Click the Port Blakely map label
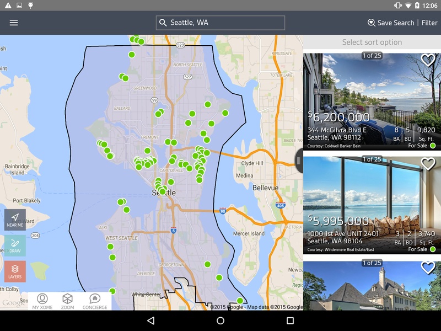 pos(26,201)
